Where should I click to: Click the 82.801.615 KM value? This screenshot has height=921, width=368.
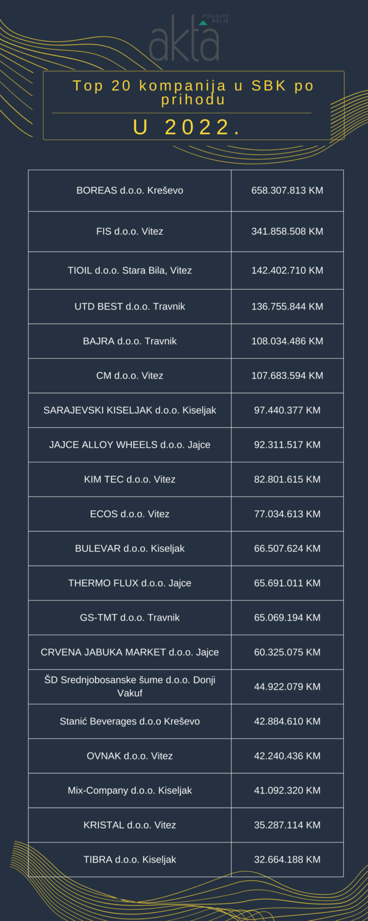[x=287, y=479]
